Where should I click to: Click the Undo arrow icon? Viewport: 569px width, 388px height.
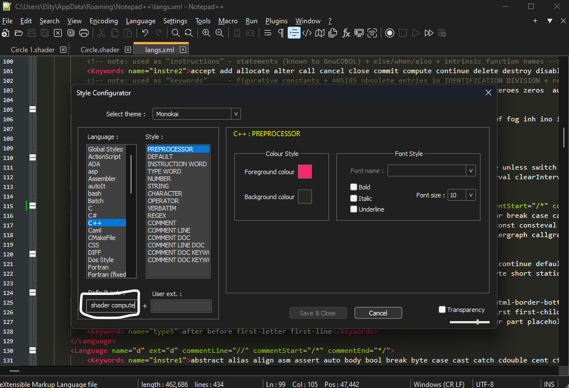[145, 33]
